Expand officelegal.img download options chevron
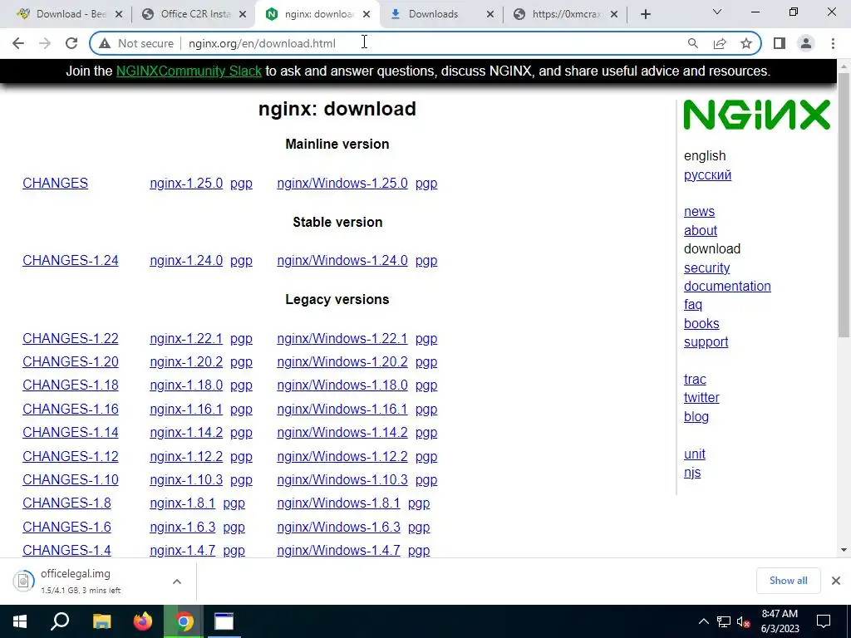This screenshot has width=851, height=638. click(x=177, y=582)
